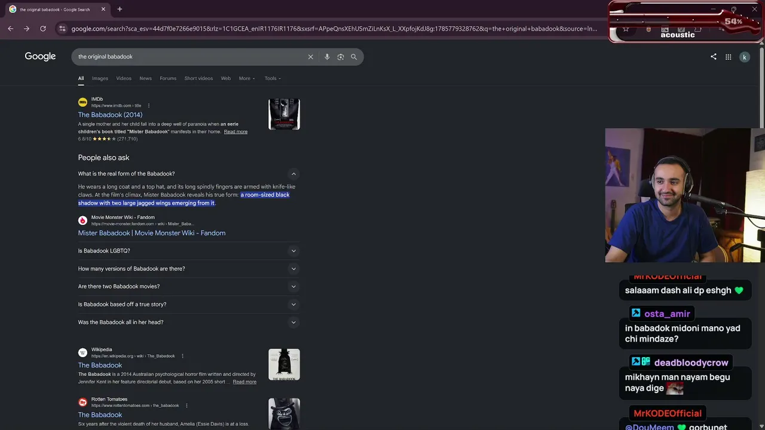Open The Babadook (2014) IMDb link

(110, 115)
